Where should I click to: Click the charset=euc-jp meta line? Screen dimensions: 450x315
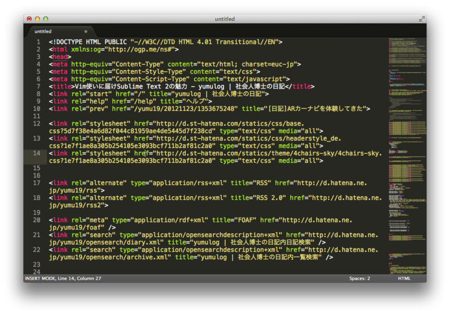click(175, 64)
